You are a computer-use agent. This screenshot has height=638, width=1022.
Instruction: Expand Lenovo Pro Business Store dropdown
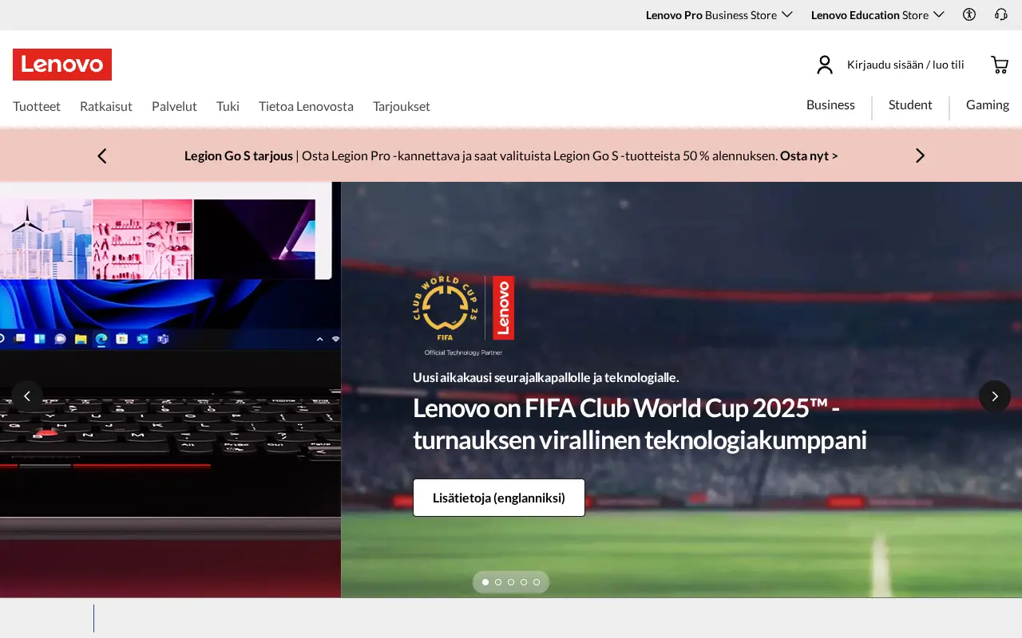click(x=719, y=14)
